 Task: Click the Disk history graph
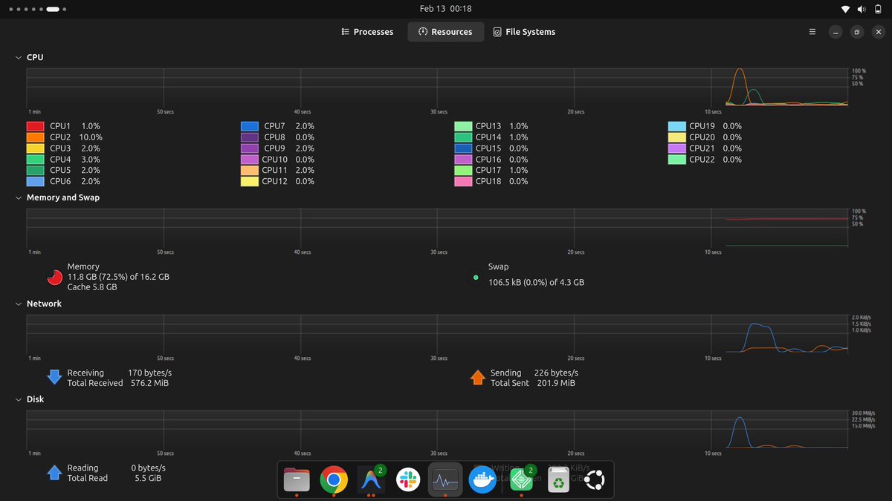[x=437, y=429]
